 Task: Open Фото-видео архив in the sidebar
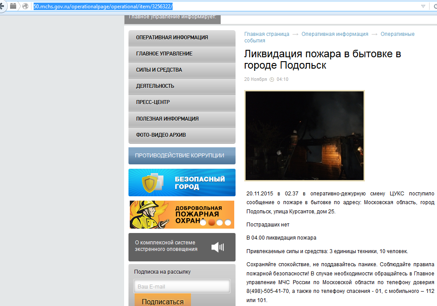[182, 135]
